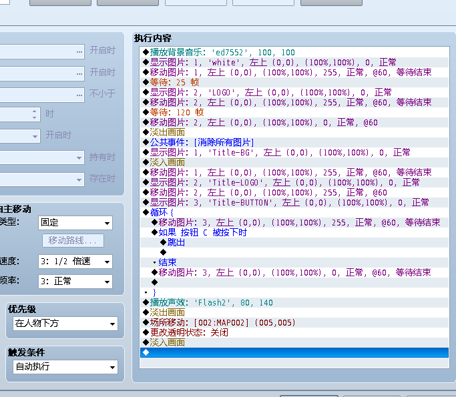456x397 pixels.
Task: Select the 循环 { command line
Action: [x=294, y=212]
